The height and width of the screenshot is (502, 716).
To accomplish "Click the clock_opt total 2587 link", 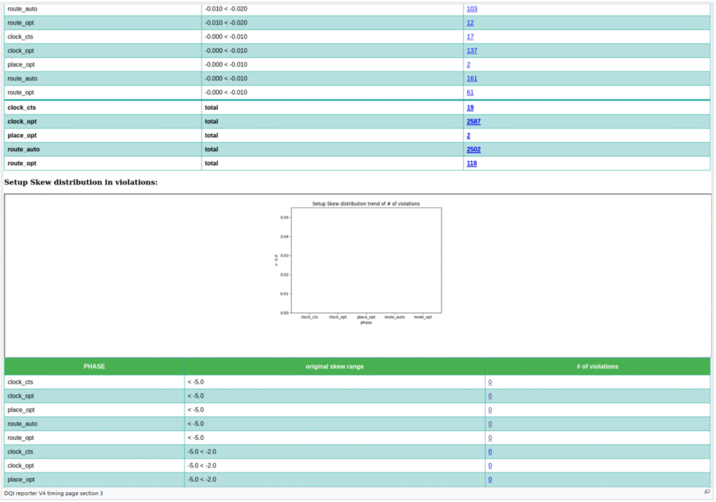I will [473, 122].
